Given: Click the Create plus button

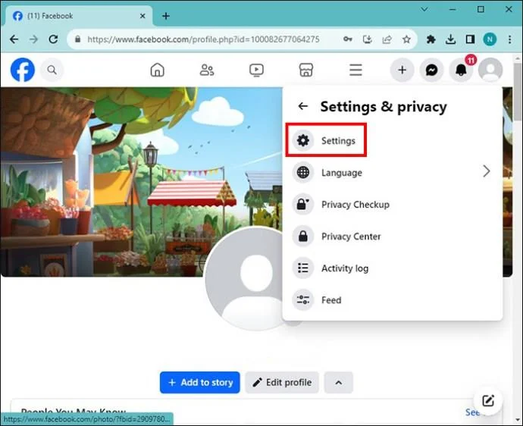Looking at the screenshot, I should click(402, 70).
